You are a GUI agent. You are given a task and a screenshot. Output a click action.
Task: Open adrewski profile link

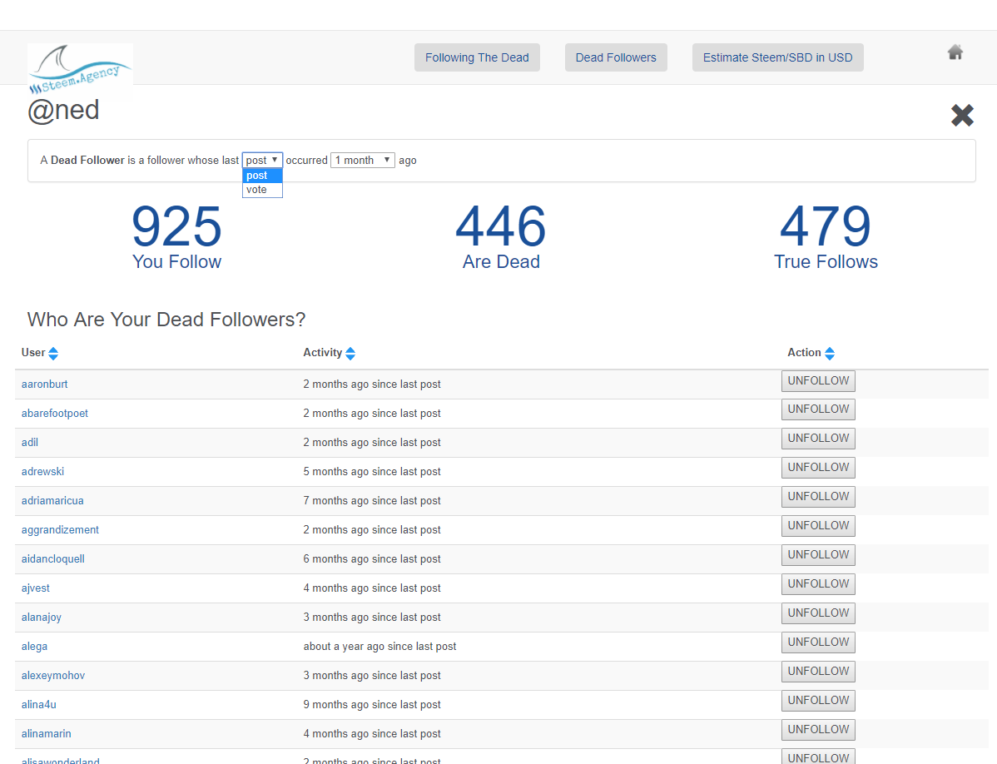42,472
